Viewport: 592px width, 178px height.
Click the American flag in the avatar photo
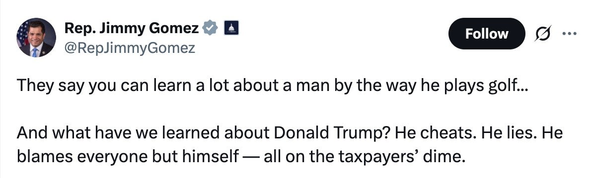(x=23, y=33)
